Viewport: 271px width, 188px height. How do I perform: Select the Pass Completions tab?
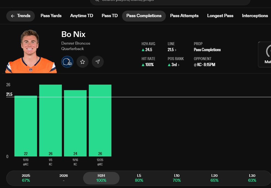144,16
